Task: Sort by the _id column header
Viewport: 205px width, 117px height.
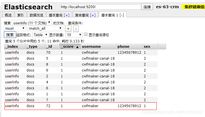Action: 52,46
